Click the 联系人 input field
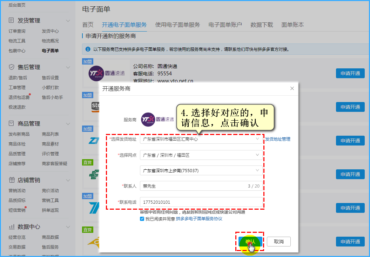The height and width of the screenshot is (257, 370). click(201, 186)
